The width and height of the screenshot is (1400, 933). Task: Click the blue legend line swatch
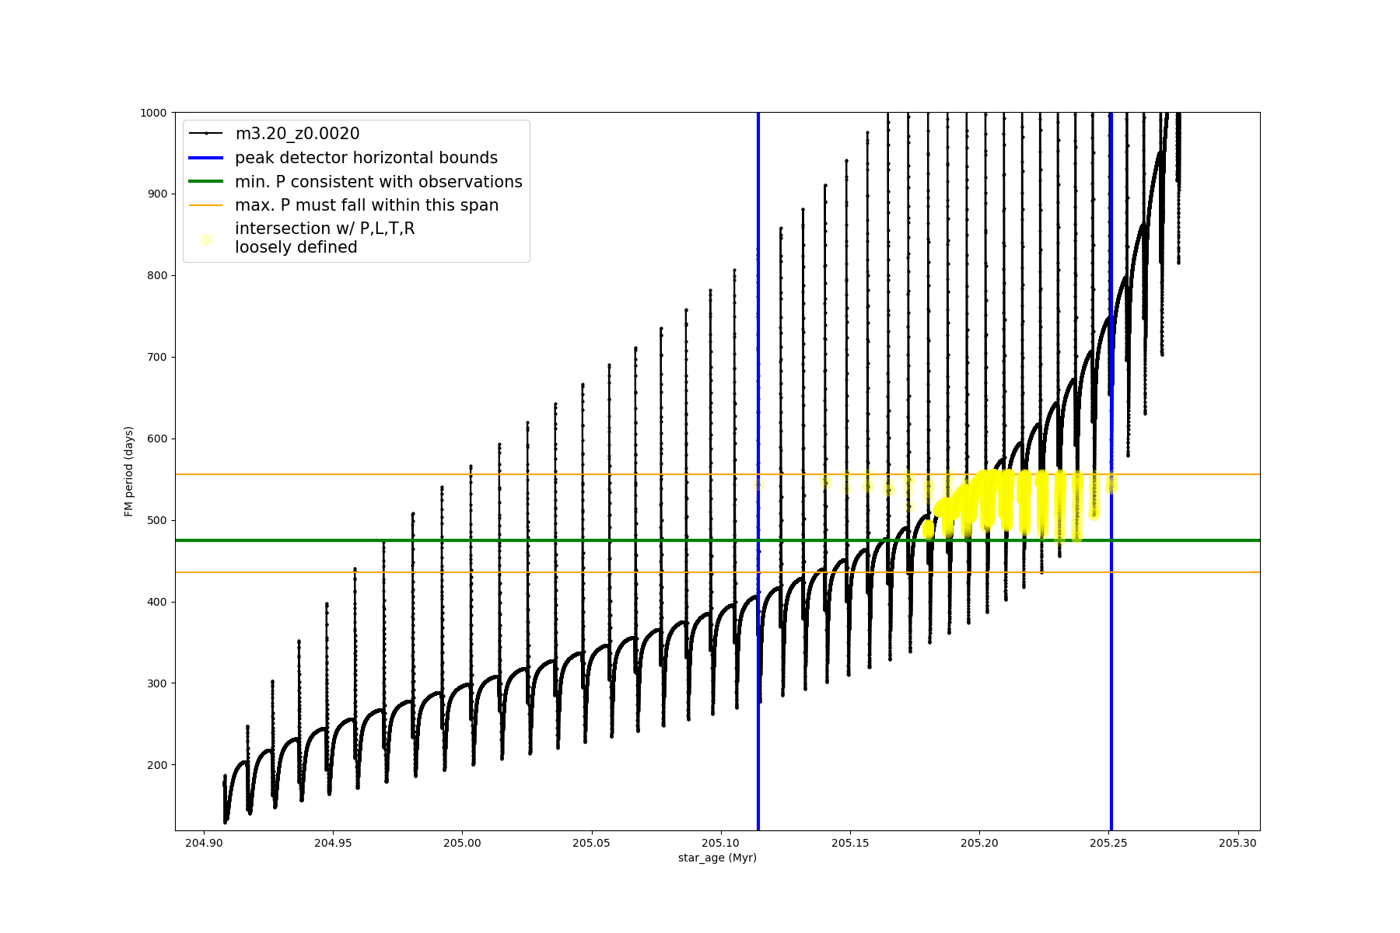[206, 158]
